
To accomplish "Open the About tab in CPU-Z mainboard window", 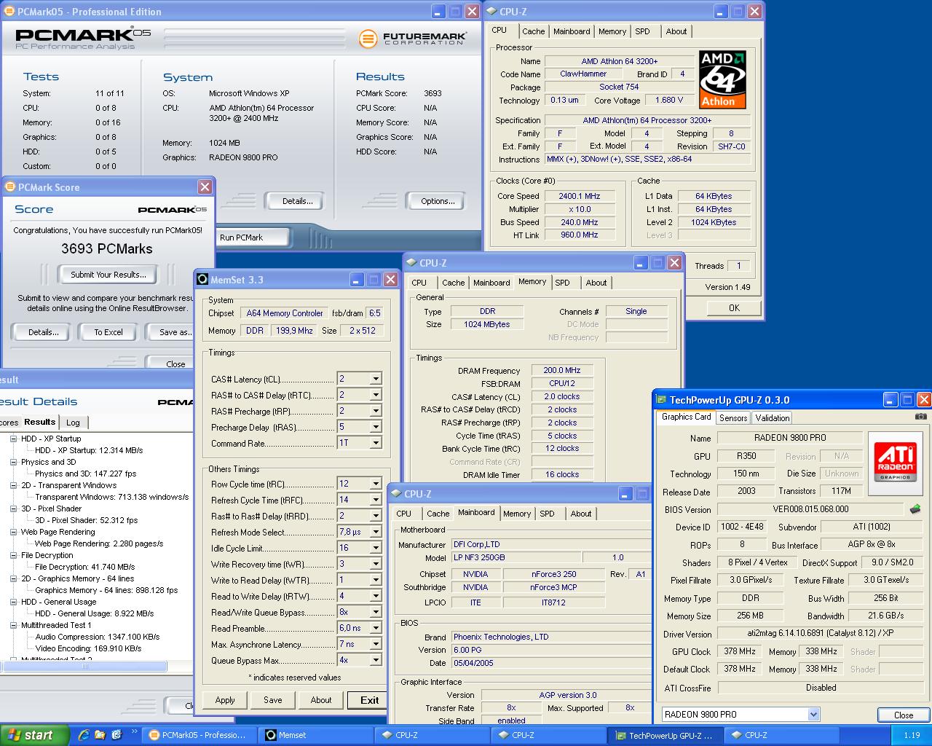I will (x=581, y=514).
